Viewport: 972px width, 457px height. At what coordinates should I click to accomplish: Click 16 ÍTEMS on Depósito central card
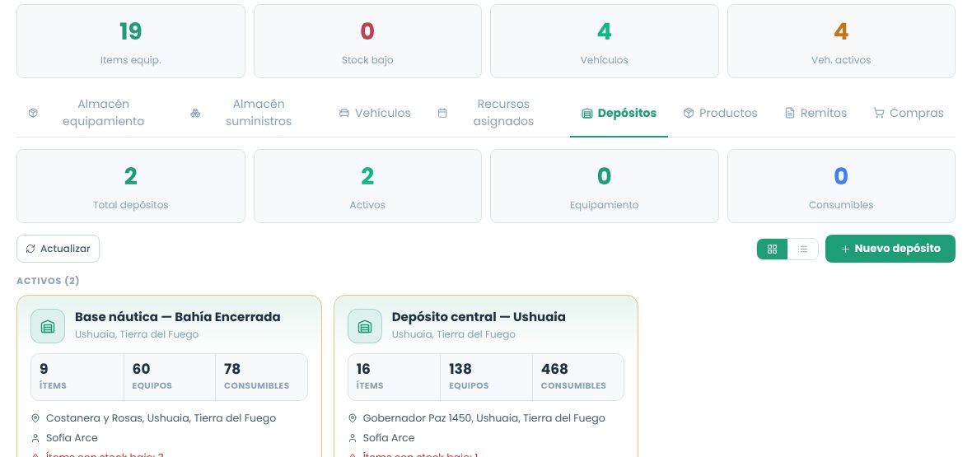pyautogui.click(x=395, y=377)
